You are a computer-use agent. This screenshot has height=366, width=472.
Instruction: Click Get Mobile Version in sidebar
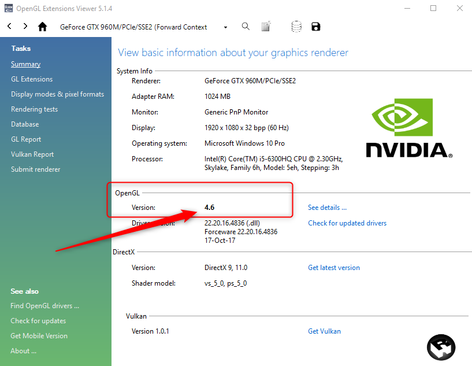pos(39,336)
